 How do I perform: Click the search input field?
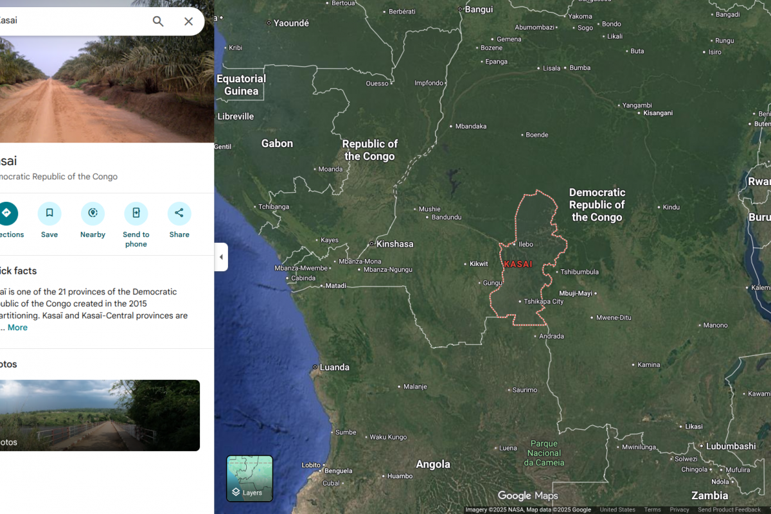pos(71,21)
